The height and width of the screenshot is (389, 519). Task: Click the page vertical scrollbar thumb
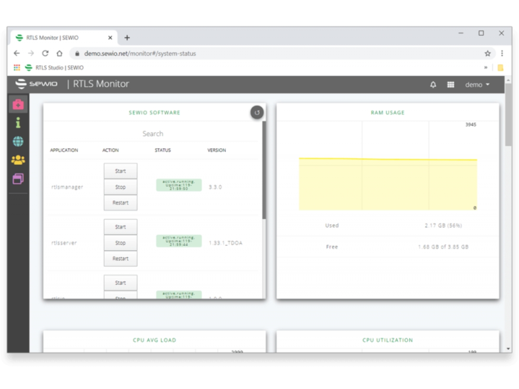(508, 115)
